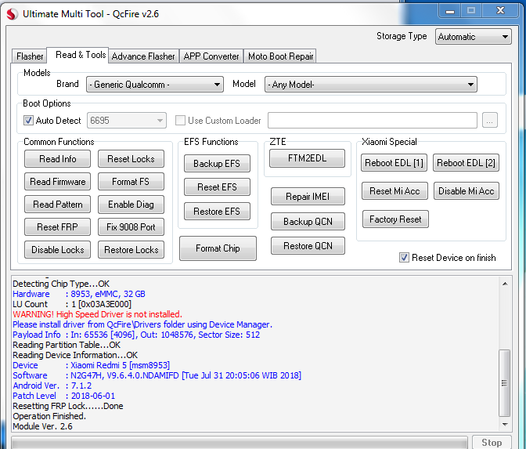Click the 'Operation Finished.' log line
The width and height of the screenshot is (526, 449).
point(49,416)
